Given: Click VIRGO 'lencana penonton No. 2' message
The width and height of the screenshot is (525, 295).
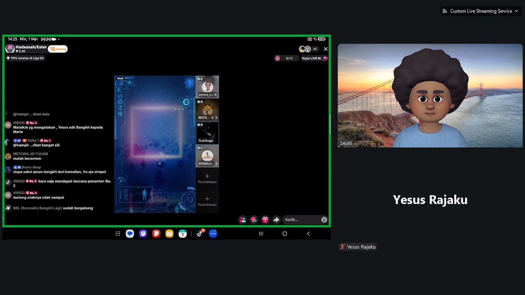Looking at the screenshot, I should 62,183.
